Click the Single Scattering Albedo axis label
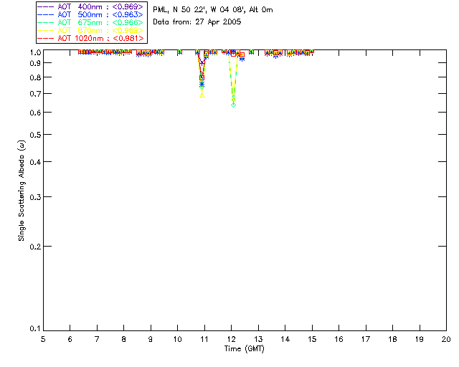 pyautogui.click(x=22, y=191)
